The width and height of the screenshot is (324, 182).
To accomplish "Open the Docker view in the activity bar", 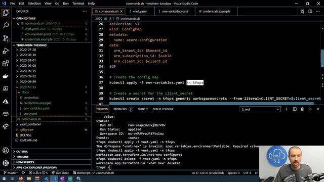I will (x=6, y=76).
